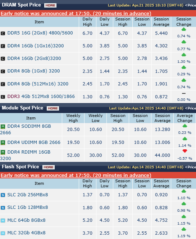Click green up arrow in DDR4 16Gb (1Gx16)3200 row
The height and width of the screenshot is (239, 196).
click(184, 42)
